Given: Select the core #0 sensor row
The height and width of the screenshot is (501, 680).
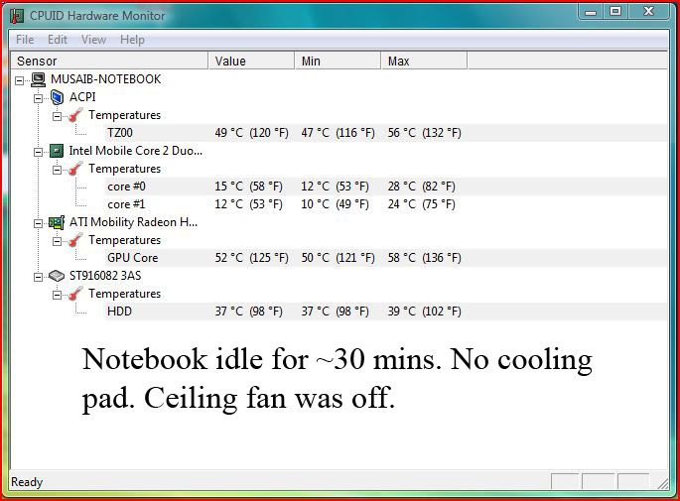Looking at the screenshot, I should [x=385, y=187].
